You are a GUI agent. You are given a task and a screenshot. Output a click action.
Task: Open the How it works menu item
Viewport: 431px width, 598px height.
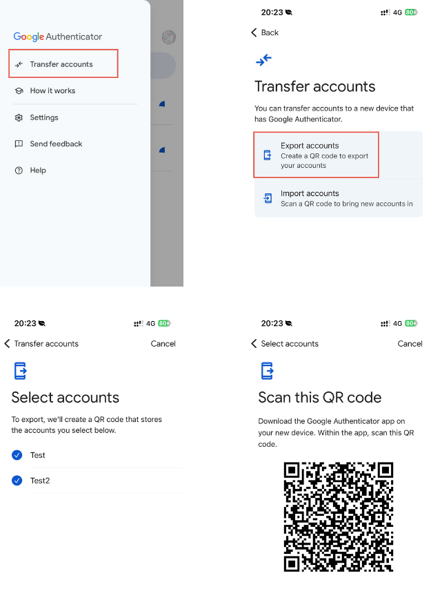click(x=52, y=91)
